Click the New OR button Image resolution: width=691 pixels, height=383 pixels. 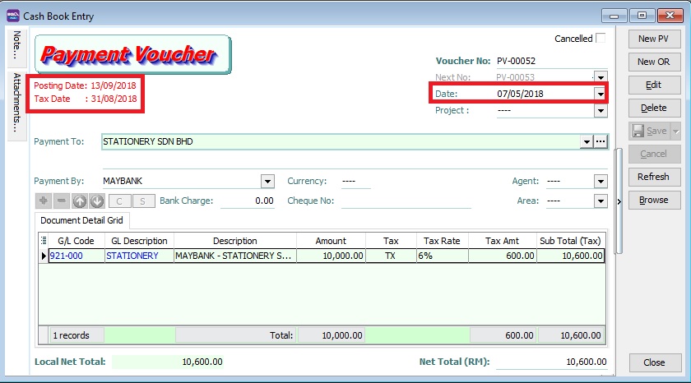tap(654, 62)
